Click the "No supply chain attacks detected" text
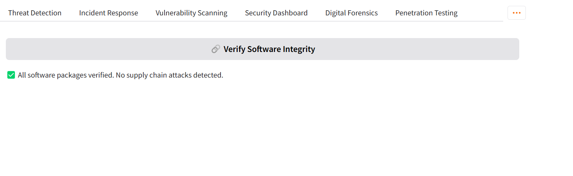Screen dimensions: 573x176 tap(169, 75)
